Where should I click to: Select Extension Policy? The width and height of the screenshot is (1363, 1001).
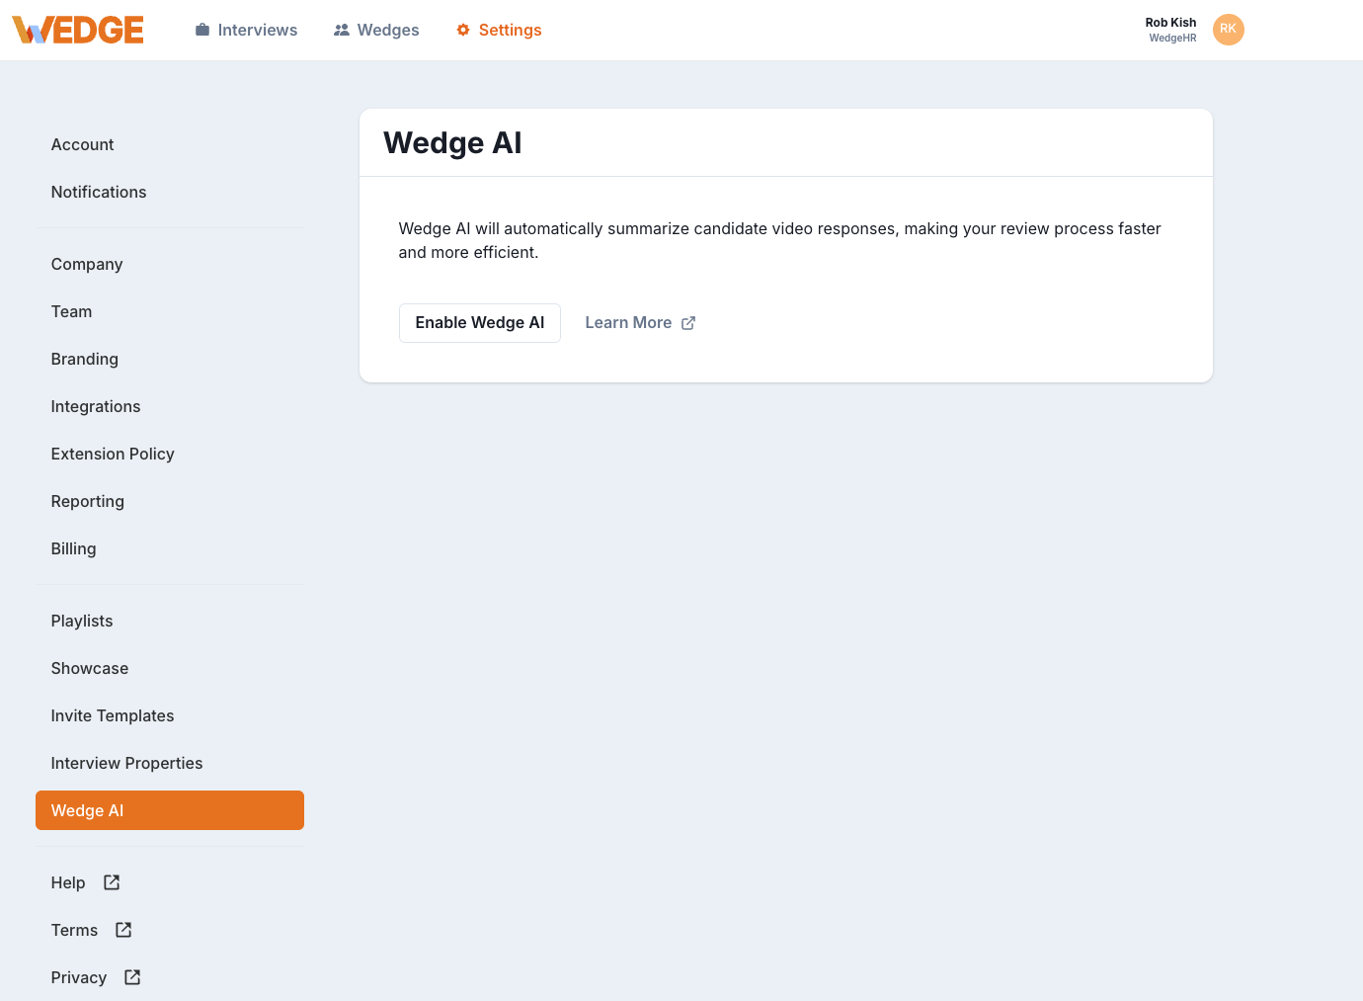click(x=170, y=454)
